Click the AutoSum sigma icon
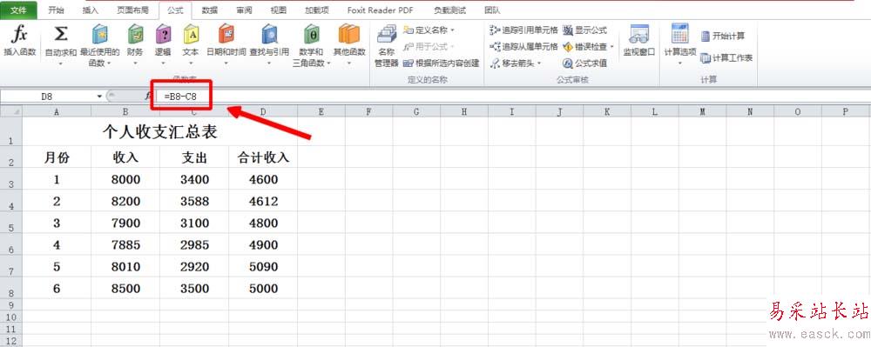Screen dimensions: 871x347 pyautogui.click(x=60, y=35)
